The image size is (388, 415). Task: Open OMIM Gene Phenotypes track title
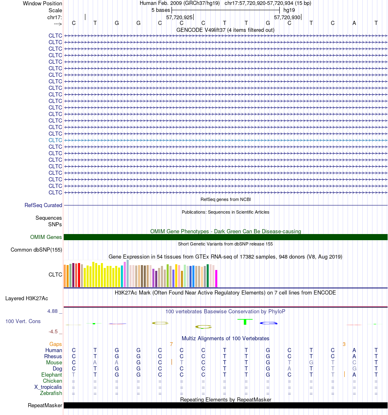[225, 231]
